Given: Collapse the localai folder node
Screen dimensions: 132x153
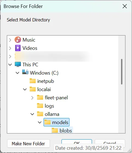Looking at the screenshot, I should (25, 89).
